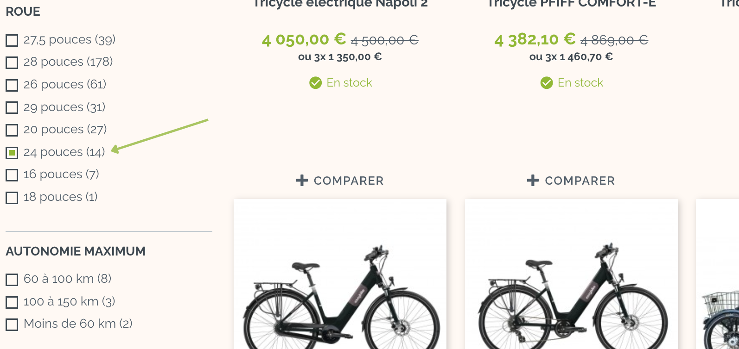Viewport: 739px width, 349px height.
Task: Check the 27,5 pouces wheel filter
Action: coord(12,40)
